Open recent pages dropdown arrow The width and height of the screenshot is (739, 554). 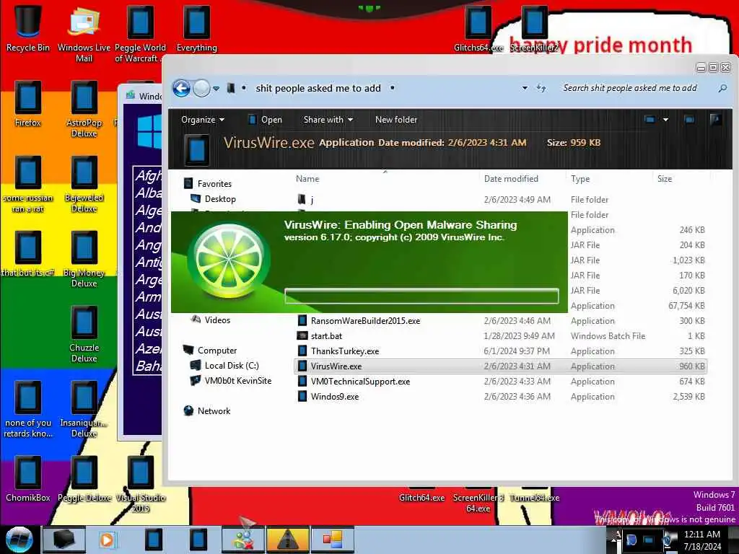pyautogui.click(x=216, y=89)
